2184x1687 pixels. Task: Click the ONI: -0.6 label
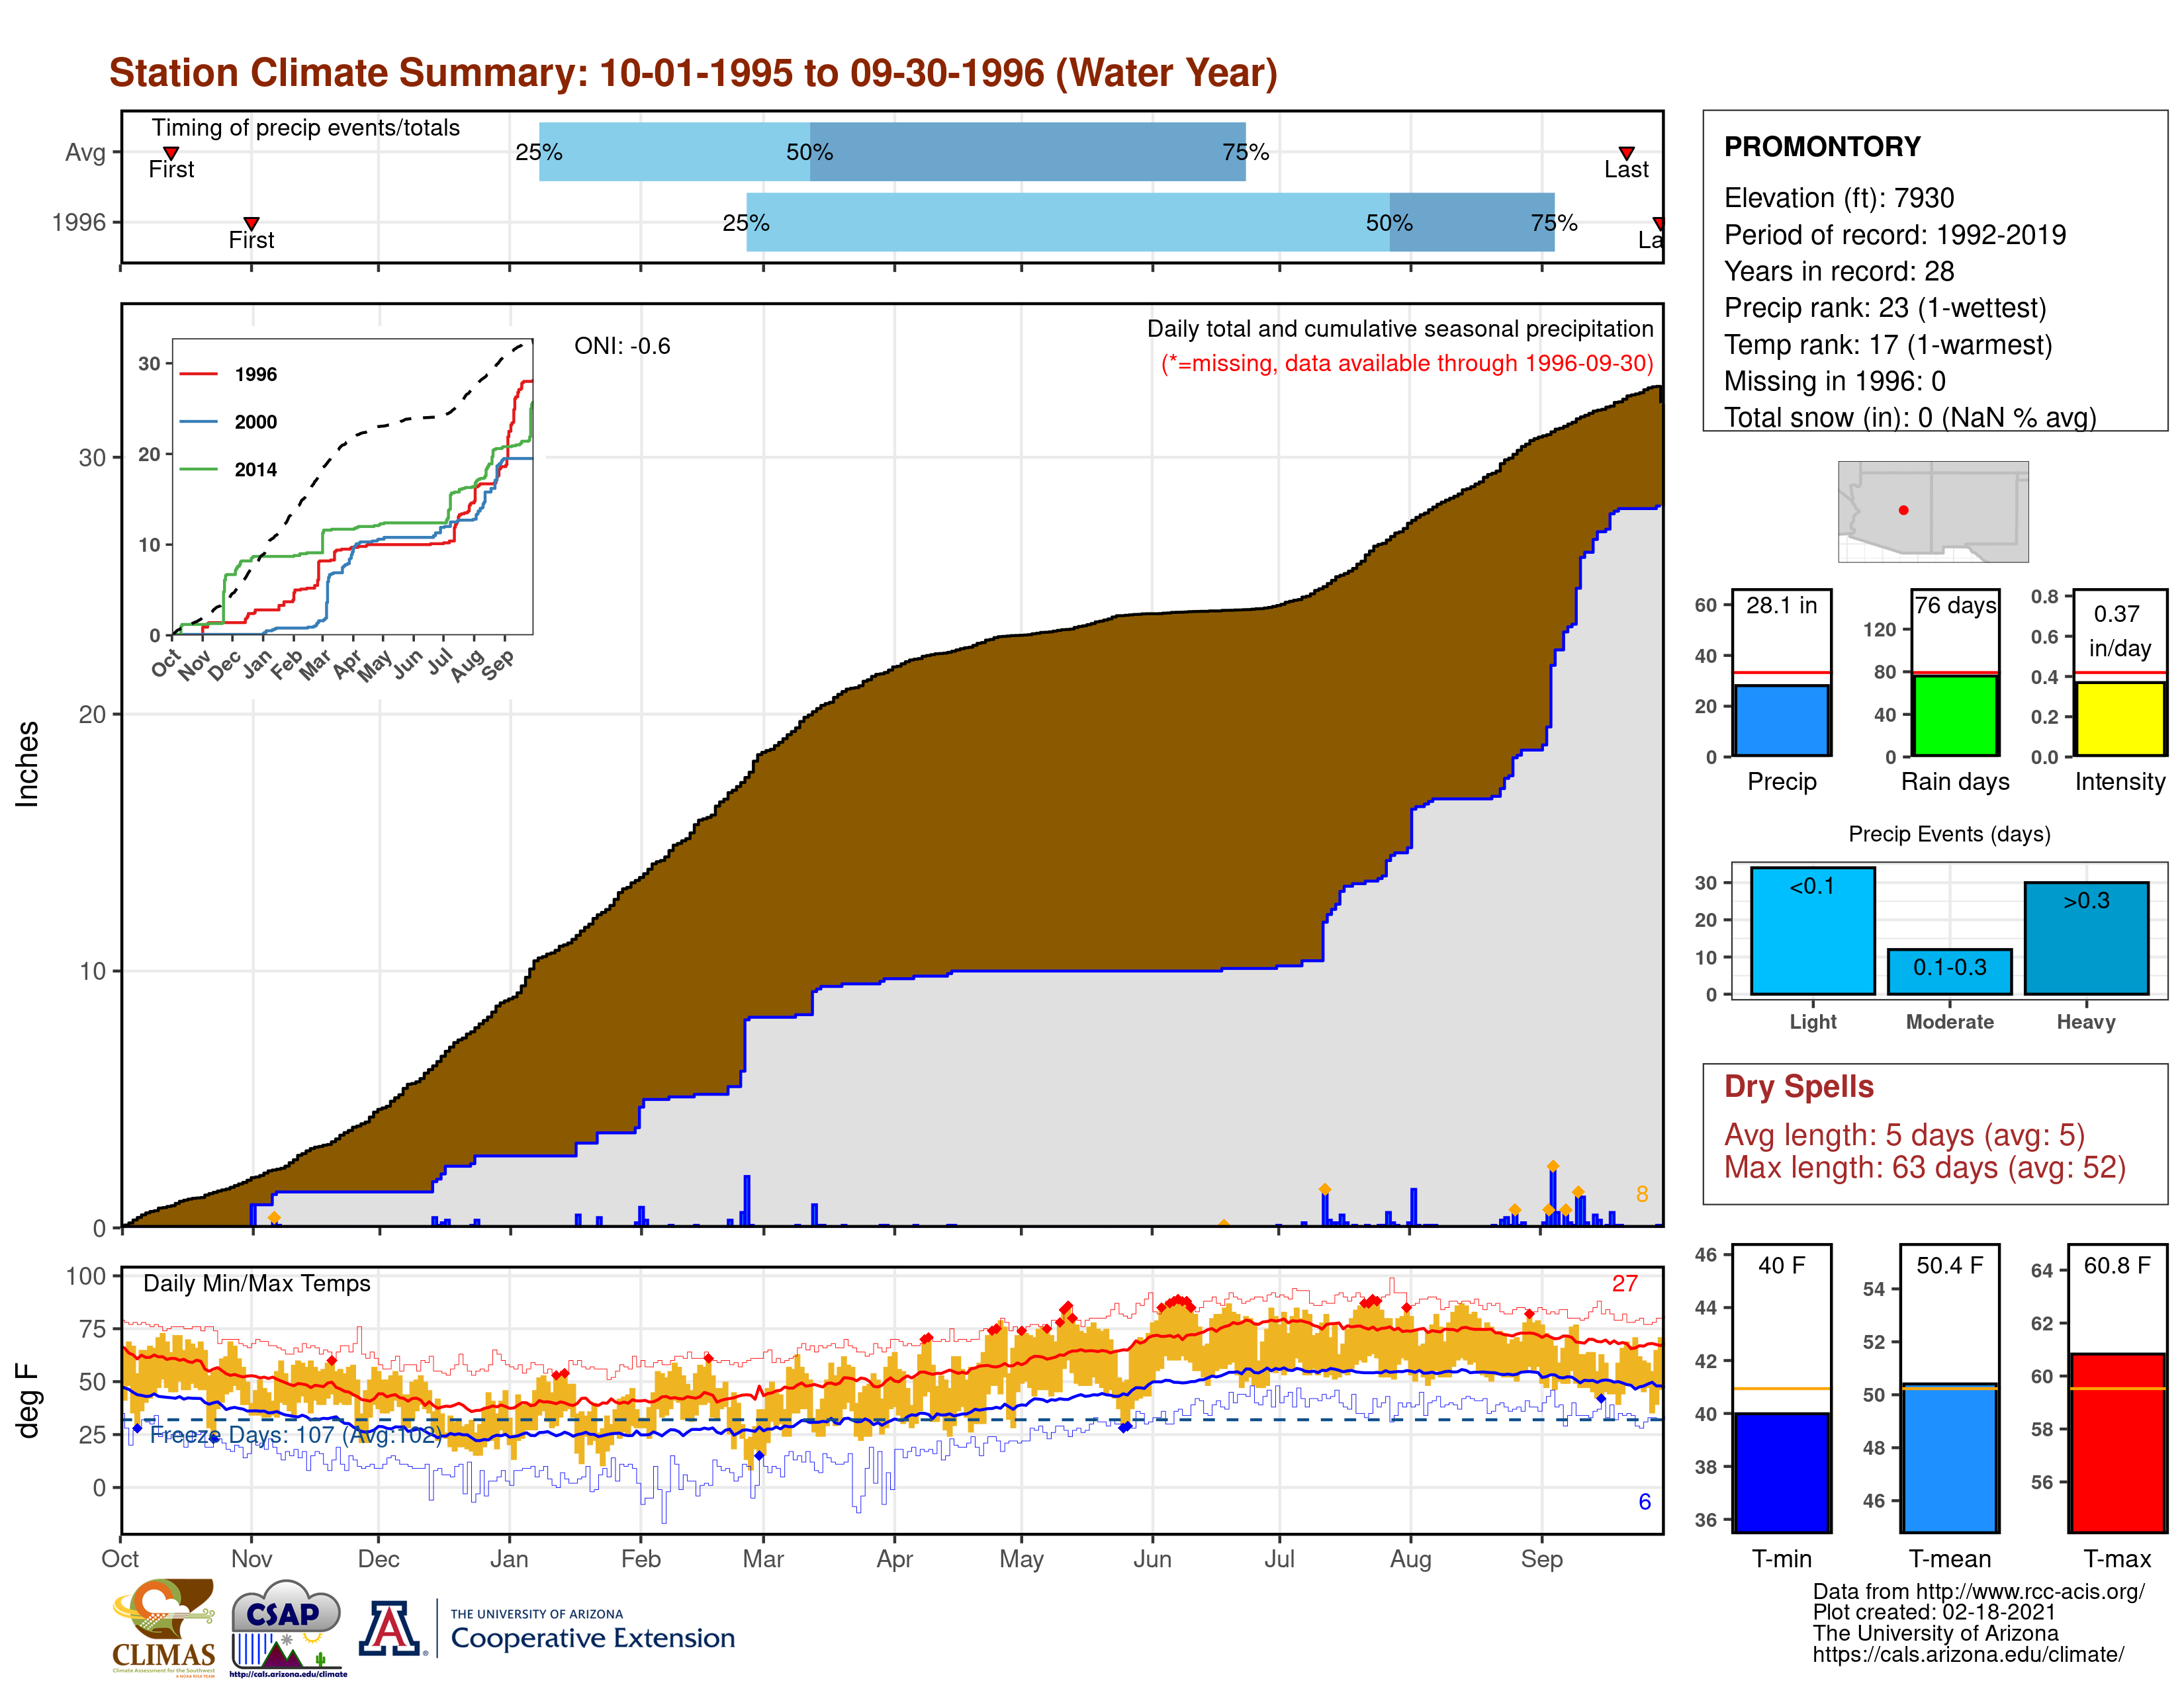coord(622,346)
